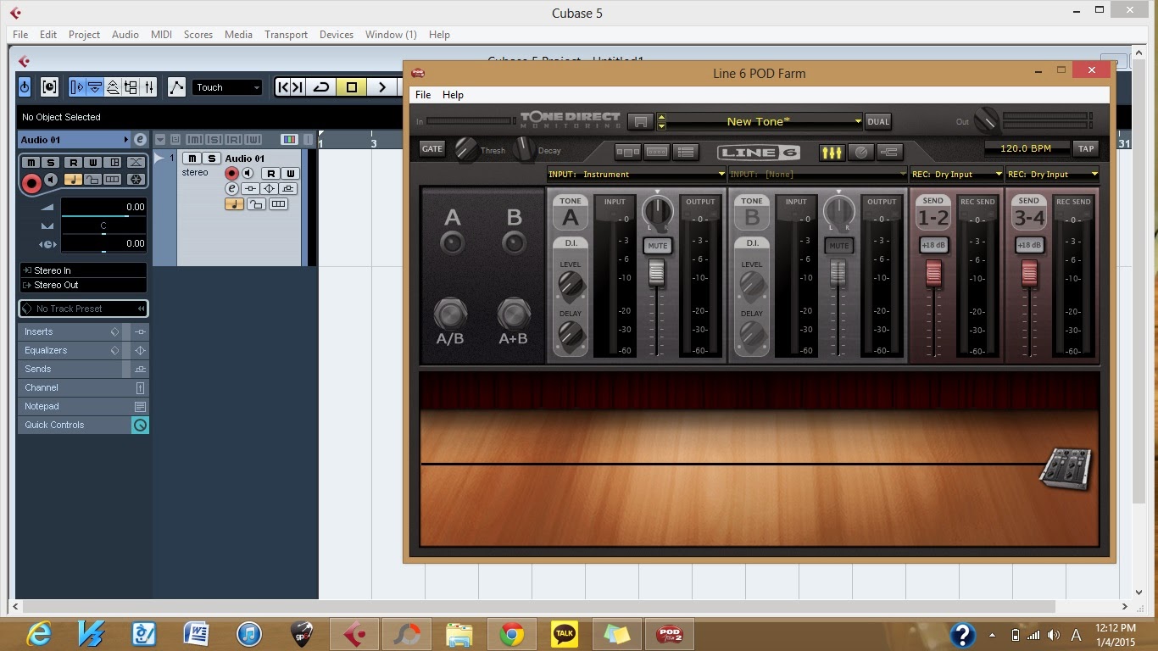1158x651 pixels.
Task: Open the MIDI menu
Action: click(161, 35)
